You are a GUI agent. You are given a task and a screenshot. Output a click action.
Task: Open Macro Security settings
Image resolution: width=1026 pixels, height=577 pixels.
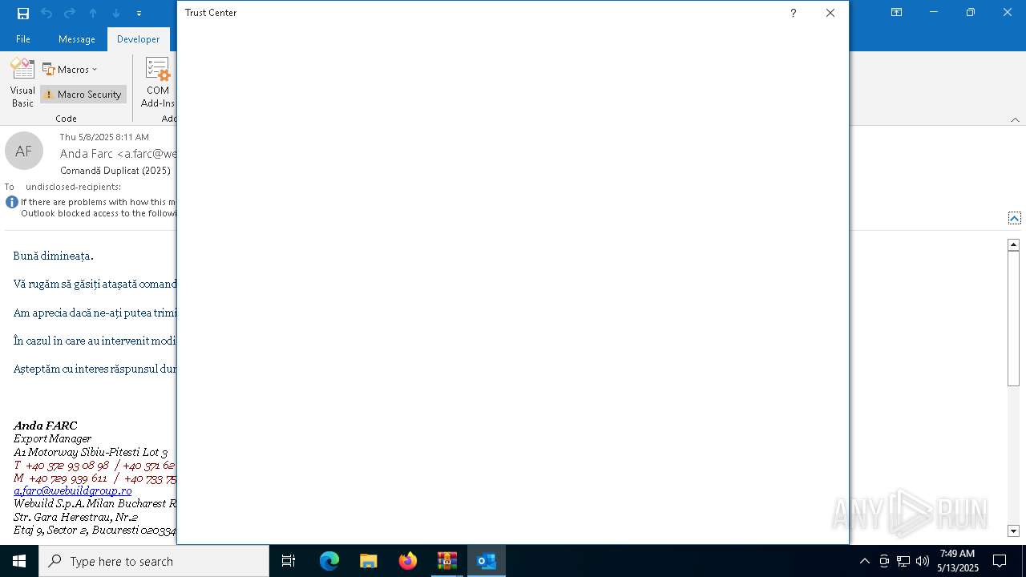[x=83, y=95]
